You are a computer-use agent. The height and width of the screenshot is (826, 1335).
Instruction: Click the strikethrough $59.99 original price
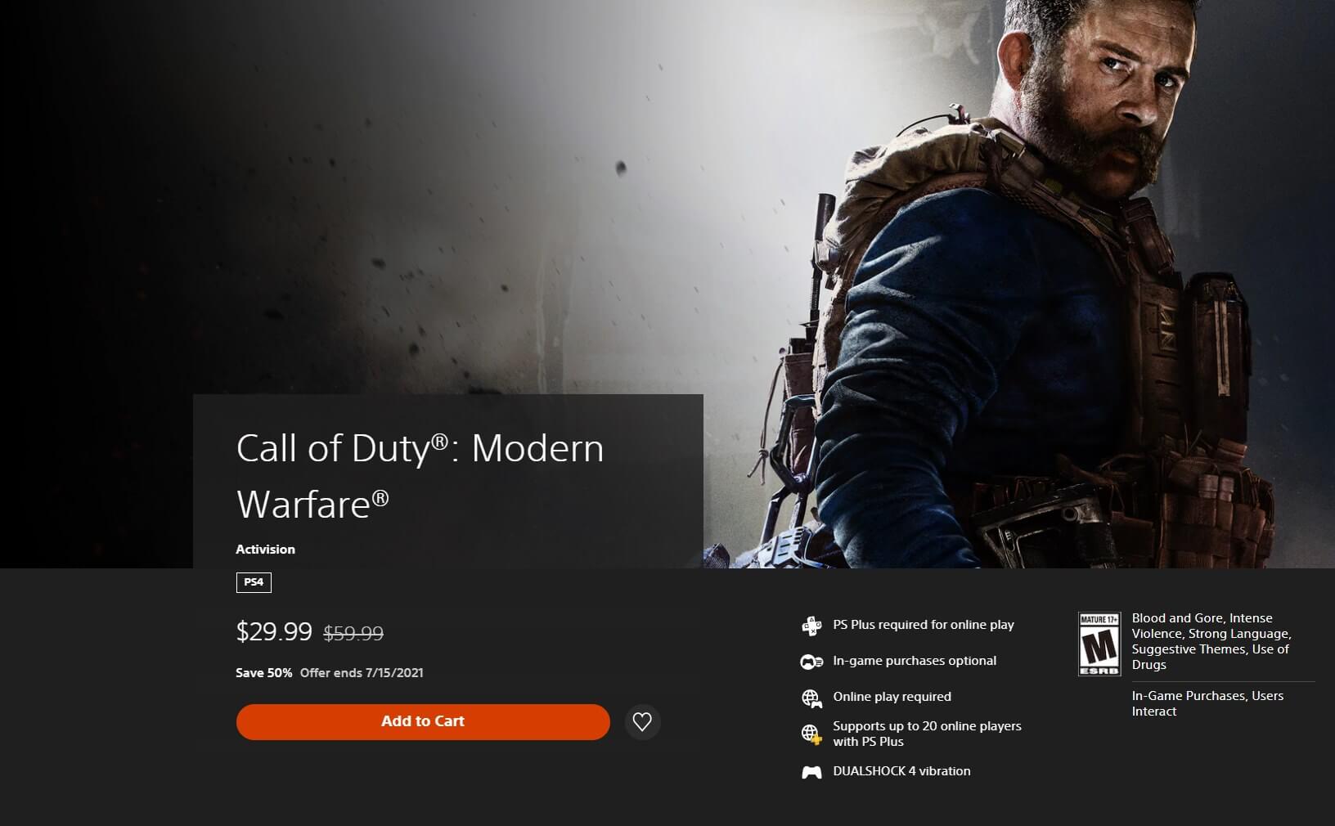353,633
